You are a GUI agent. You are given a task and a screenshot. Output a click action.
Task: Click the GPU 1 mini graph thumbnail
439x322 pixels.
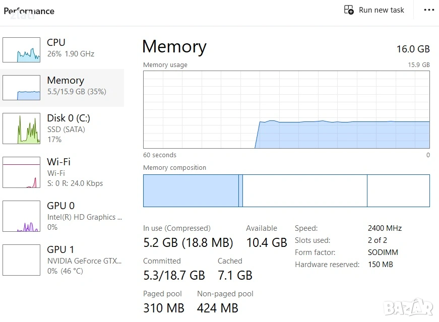point(21,260)
